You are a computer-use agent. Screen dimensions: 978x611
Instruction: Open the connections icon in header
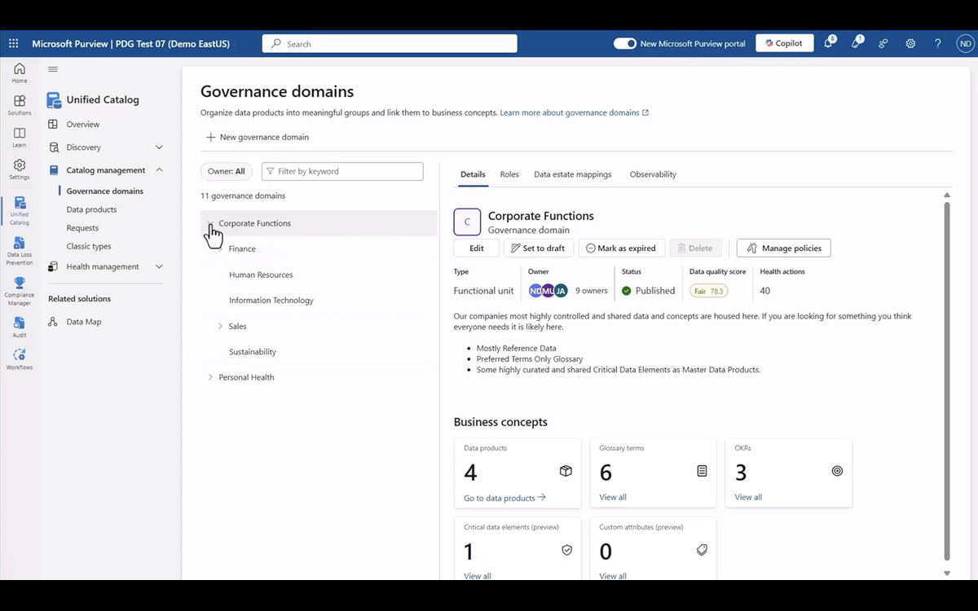tap(883, 44)
